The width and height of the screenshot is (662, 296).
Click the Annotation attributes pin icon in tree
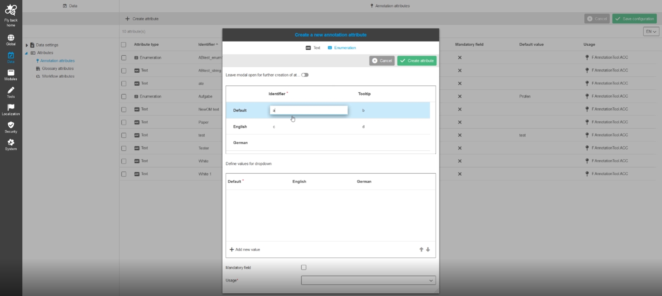point(38,61)
